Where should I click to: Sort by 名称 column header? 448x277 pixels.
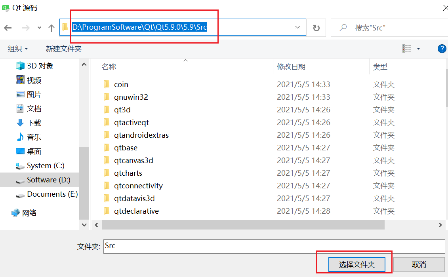(109, 67)
